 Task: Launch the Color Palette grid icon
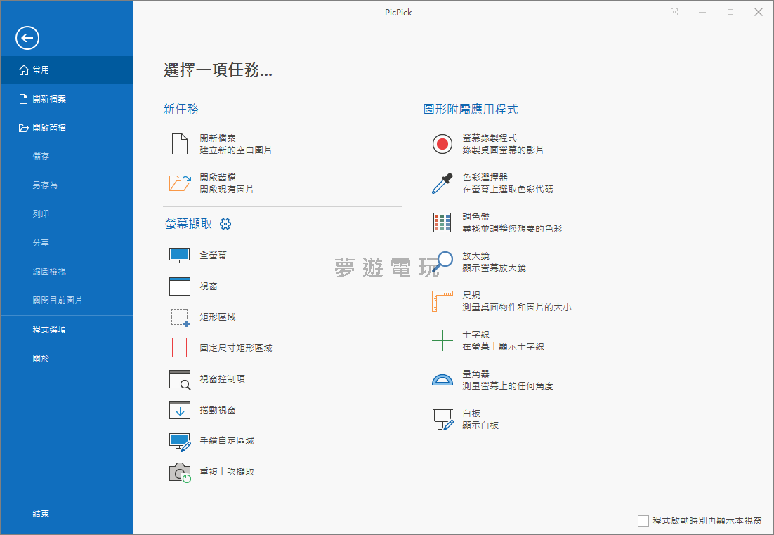pos(442,223)
